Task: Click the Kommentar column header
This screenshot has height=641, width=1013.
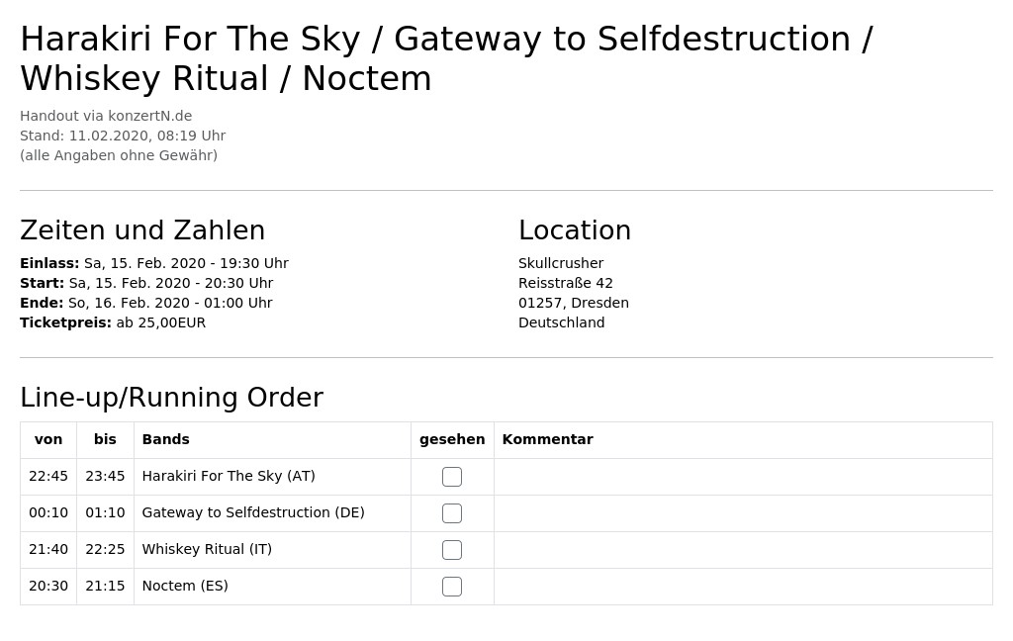Action: (x=548, y=439)
